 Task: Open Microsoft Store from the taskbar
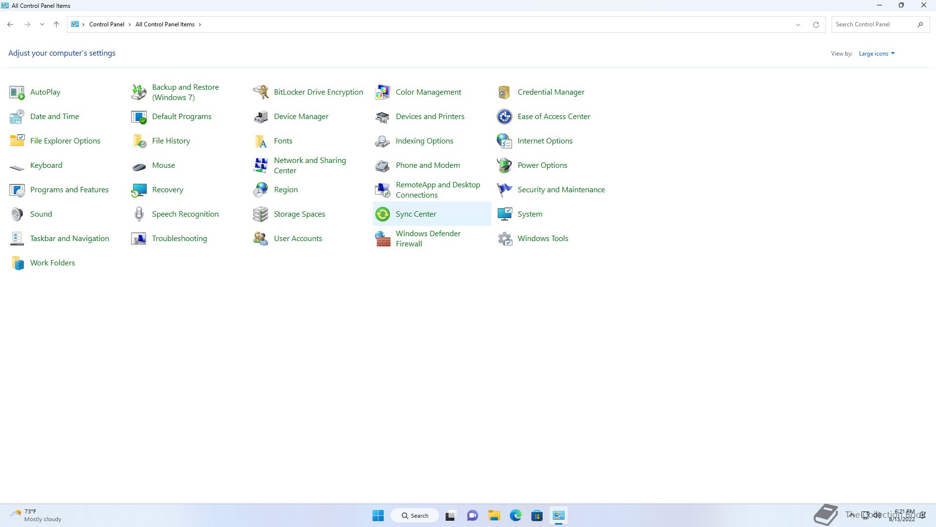pyautogui.click(x=537, y=515)
